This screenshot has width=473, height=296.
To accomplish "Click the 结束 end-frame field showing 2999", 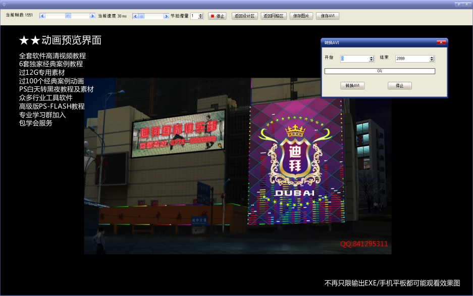I will (x=412, y=59).
